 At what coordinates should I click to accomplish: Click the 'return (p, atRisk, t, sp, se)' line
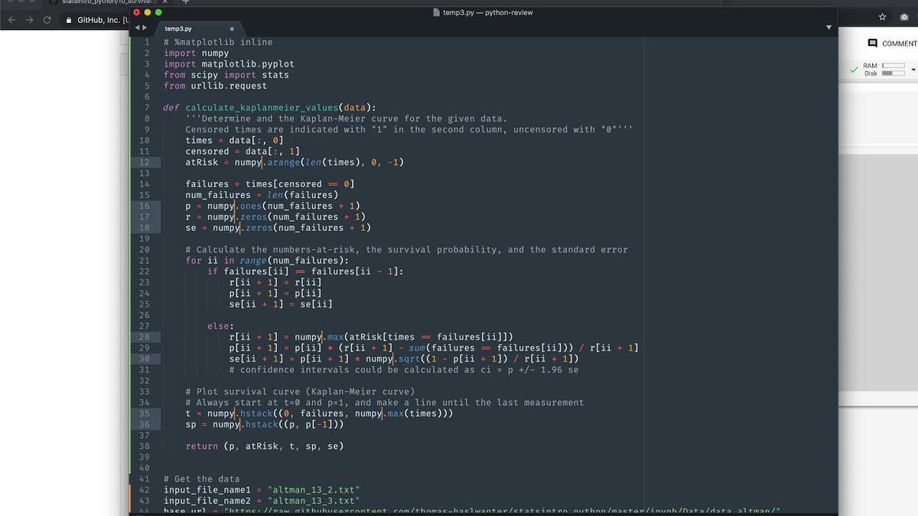(265, 446)
